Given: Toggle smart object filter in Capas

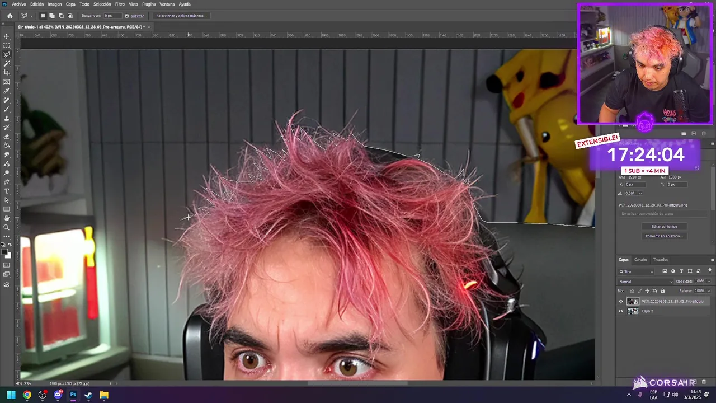Looking at the screenshot, I should 698,271.
